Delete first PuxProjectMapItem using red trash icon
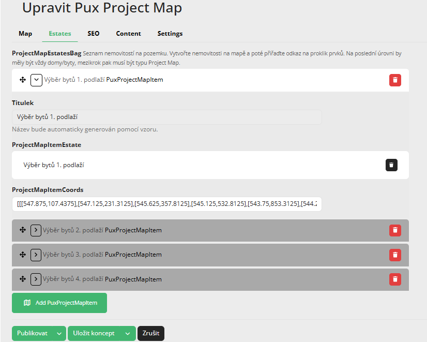Image resolution: width=427 pixels, height=342 pixels. pos(395,80)
